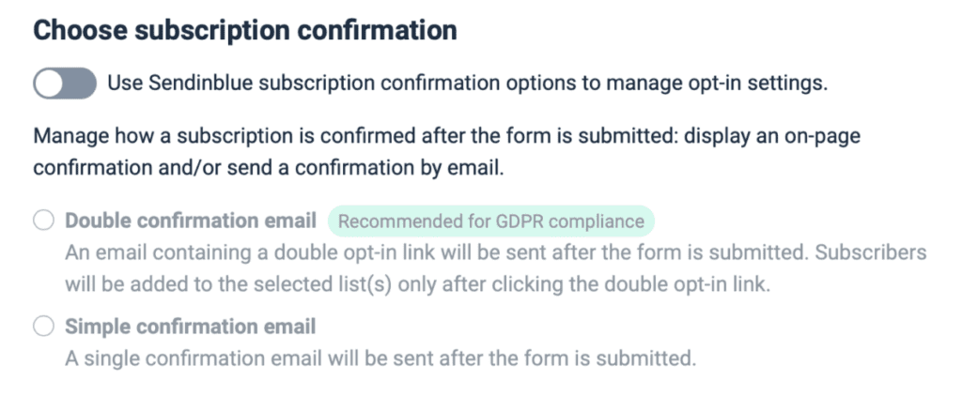Image resolution: width=962 pixels, height=397 pixels.
Task: Click the bold Simple confirmation email label
Action: [190, 327]
